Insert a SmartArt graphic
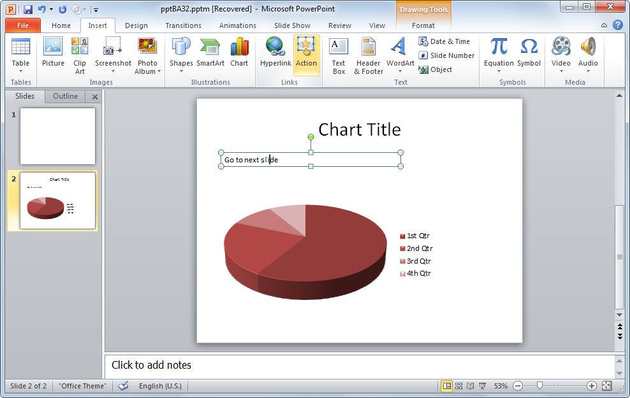 [210, 55]
